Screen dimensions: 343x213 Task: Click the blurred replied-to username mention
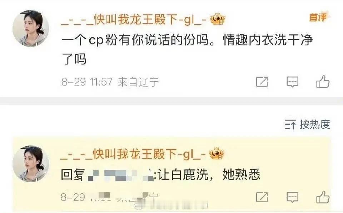121,175
